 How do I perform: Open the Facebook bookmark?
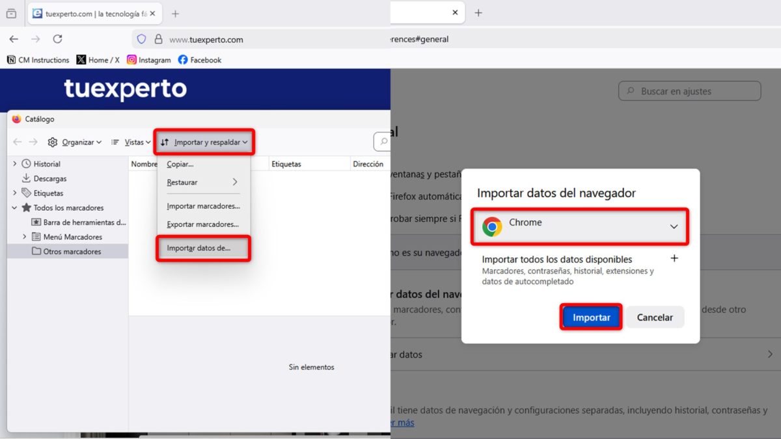(200, 60)
